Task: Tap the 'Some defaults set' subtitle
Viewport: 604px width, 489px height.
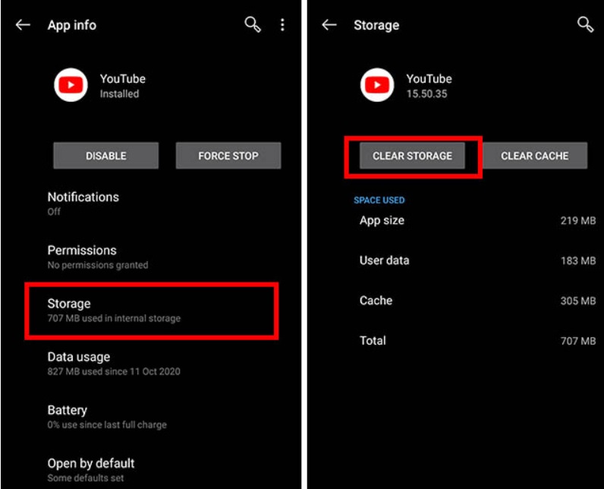Action: point(86,478)
